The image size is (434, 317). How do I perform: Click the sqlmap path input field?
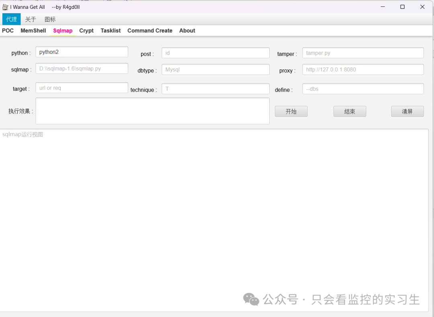pos(82,69)
